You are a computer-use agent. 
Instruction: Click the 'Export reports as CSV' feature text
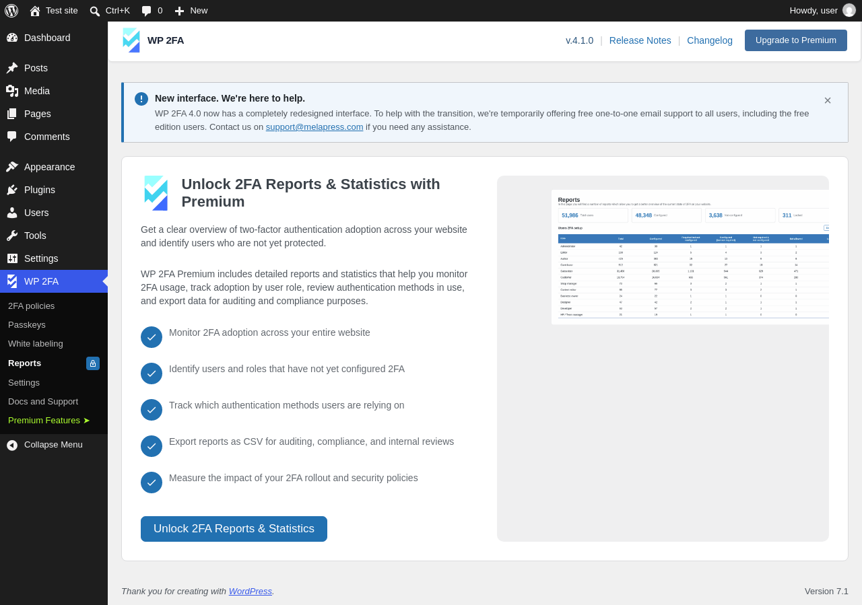(x=311, y=441)
